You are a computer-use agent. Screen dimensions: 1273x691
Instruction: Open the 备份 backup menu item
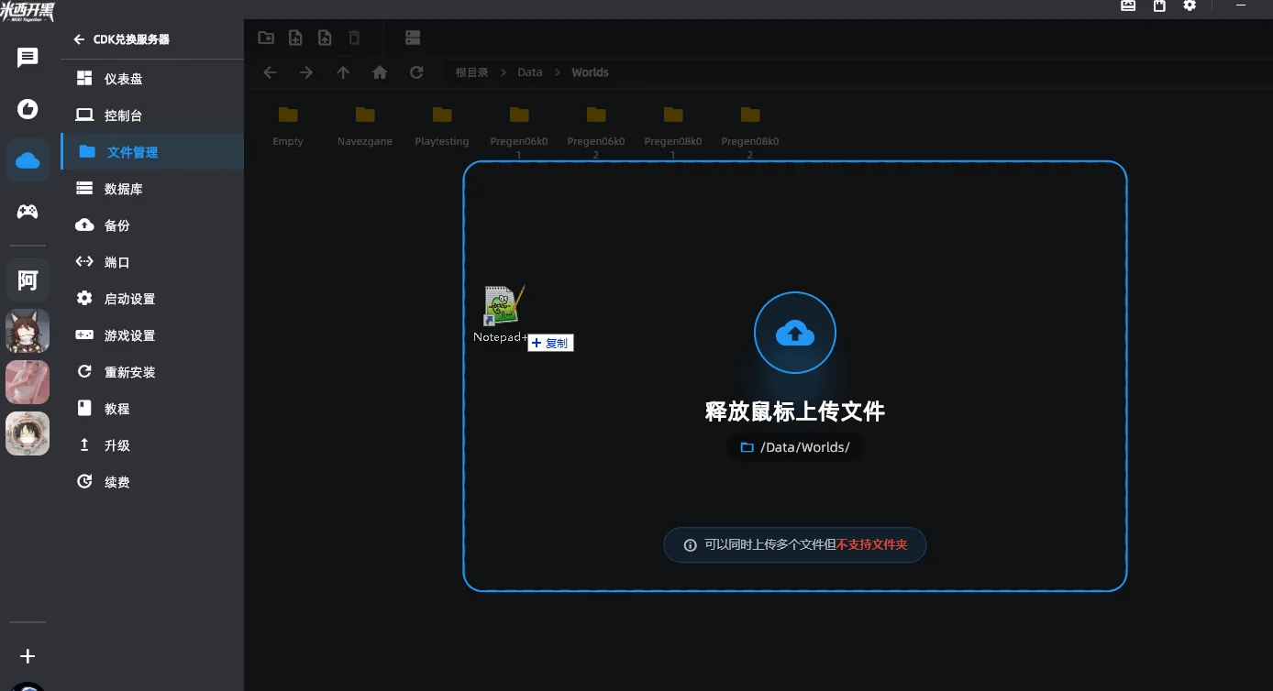point(152,225)
